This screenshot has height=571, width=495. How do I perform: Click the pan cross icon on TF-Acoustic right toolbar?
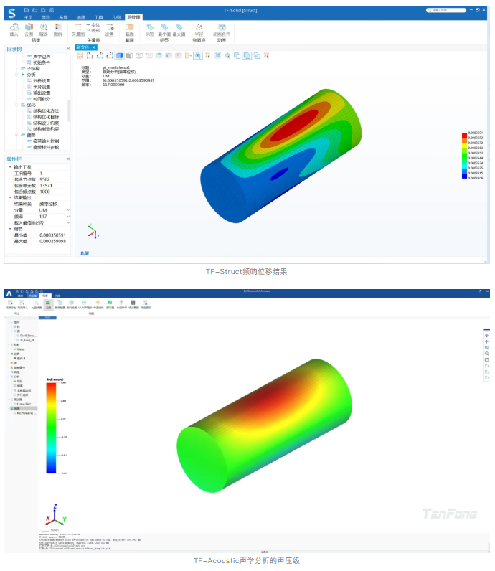tap(486, 341)
